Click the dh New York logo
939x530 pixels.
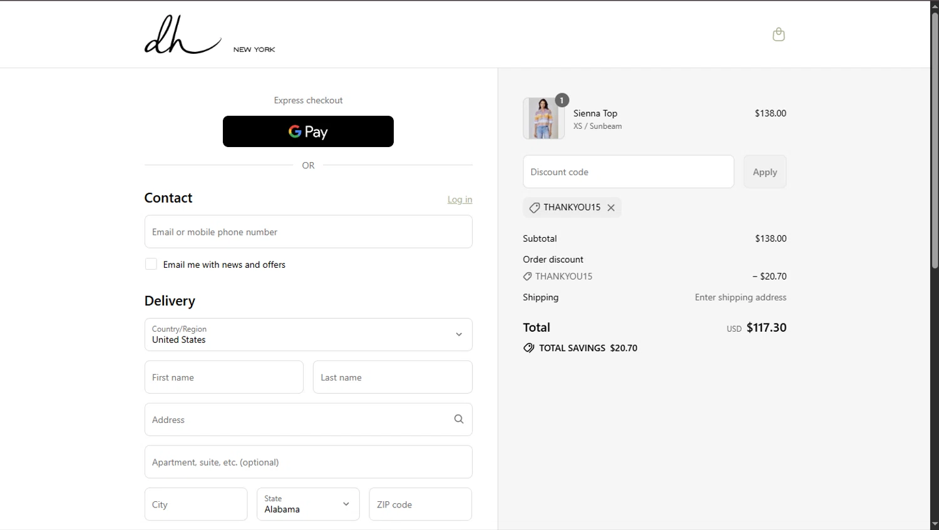[210, 34]
